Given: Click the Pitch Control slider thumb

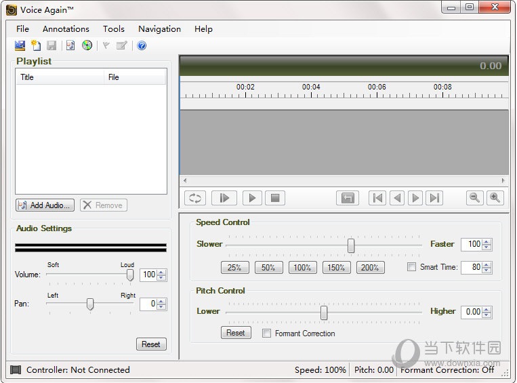Looking at the screenshot, I should point(324,313).
